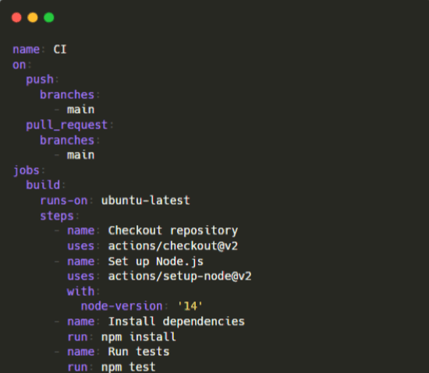Click the yellow minimize window dot
Viewport: 429px width, 373px height.
33,17
